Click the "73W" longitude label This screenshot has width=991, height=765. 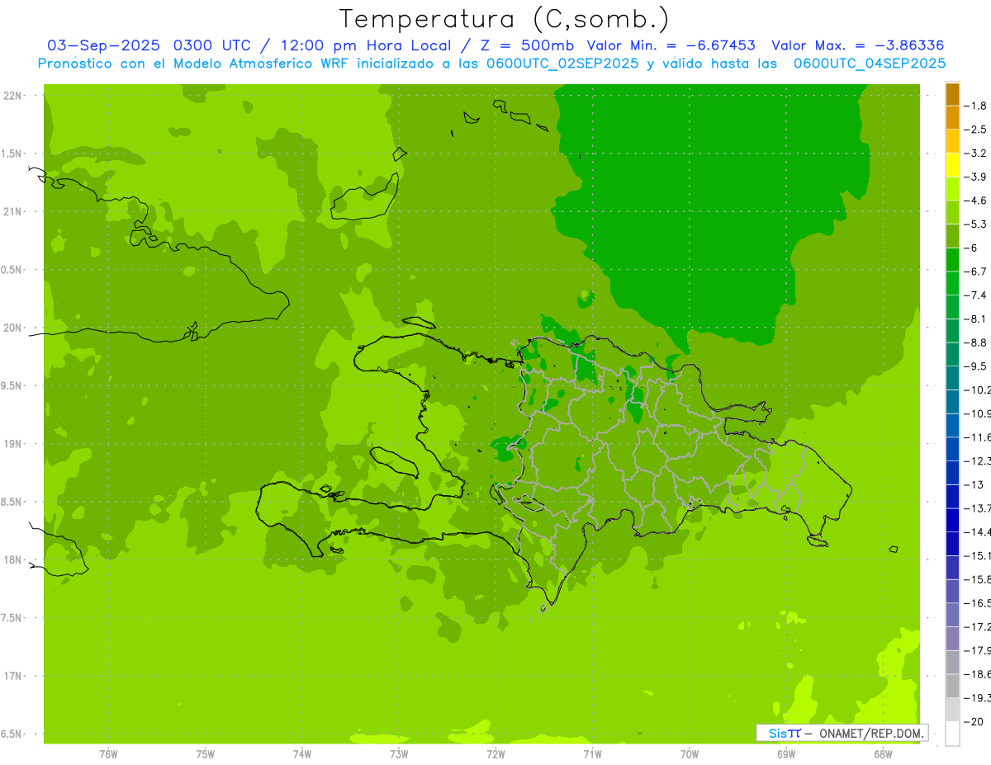coord(399,754)
